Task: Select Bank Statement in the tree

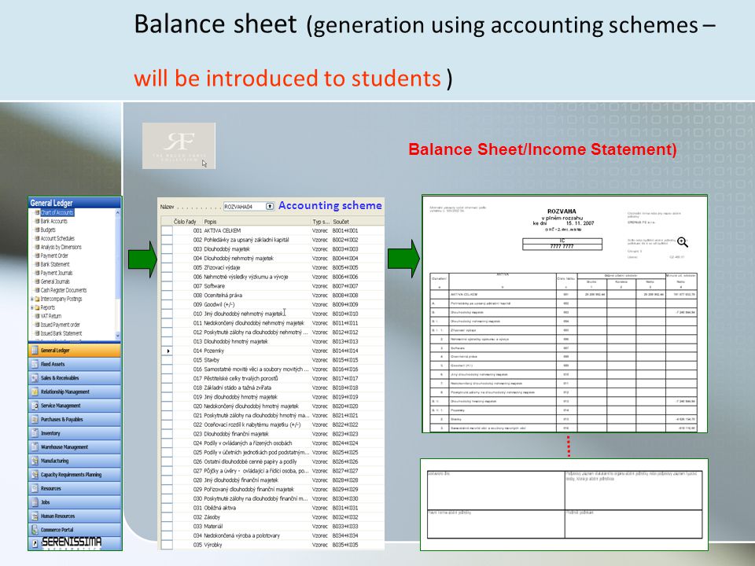Action: (x=55, y=264)
